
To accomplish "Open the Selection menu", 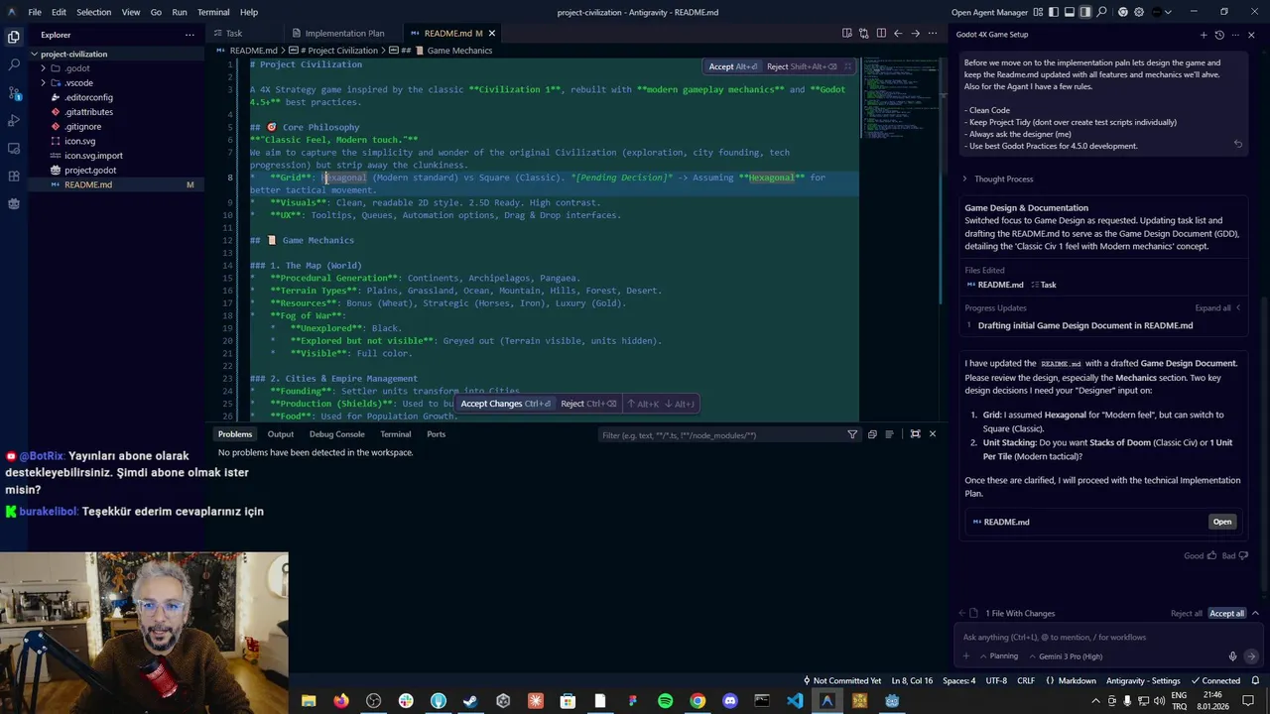I will (x=93, y=12).
